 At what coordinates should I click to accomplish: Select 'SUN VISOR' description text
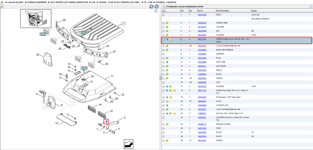pyautogui.click(x=221, y=66)
